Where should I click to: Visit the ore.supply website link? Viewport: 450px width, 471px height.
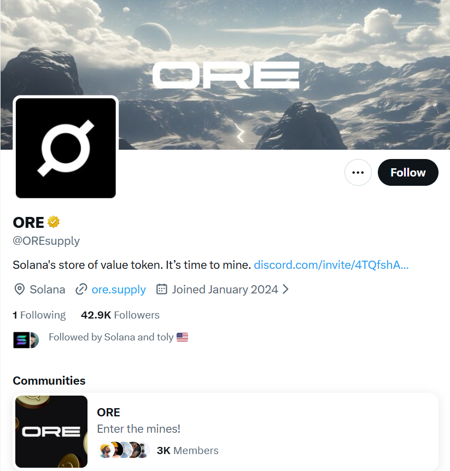[119, 290]
